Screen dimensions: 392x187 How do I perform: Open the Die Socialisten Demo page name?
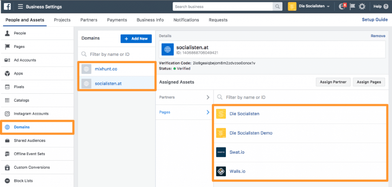tap(251, 133)
